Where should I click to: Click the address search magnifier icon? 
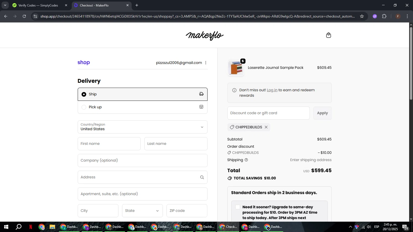[202, 177]
